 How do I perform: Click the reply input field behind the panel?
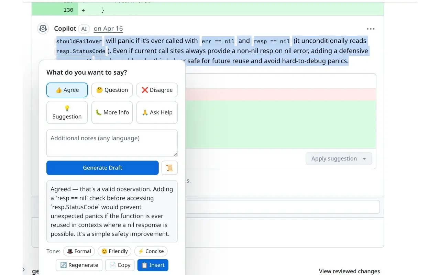coord(282,207)
